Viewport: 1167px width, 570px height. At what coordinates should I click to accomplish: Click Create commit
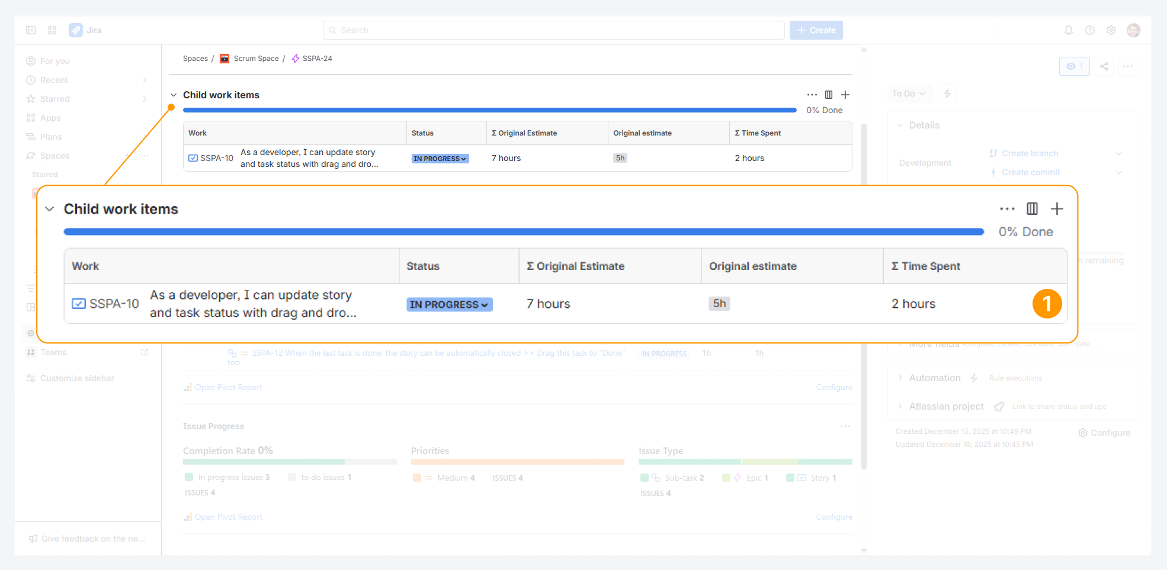(1031, 172)
